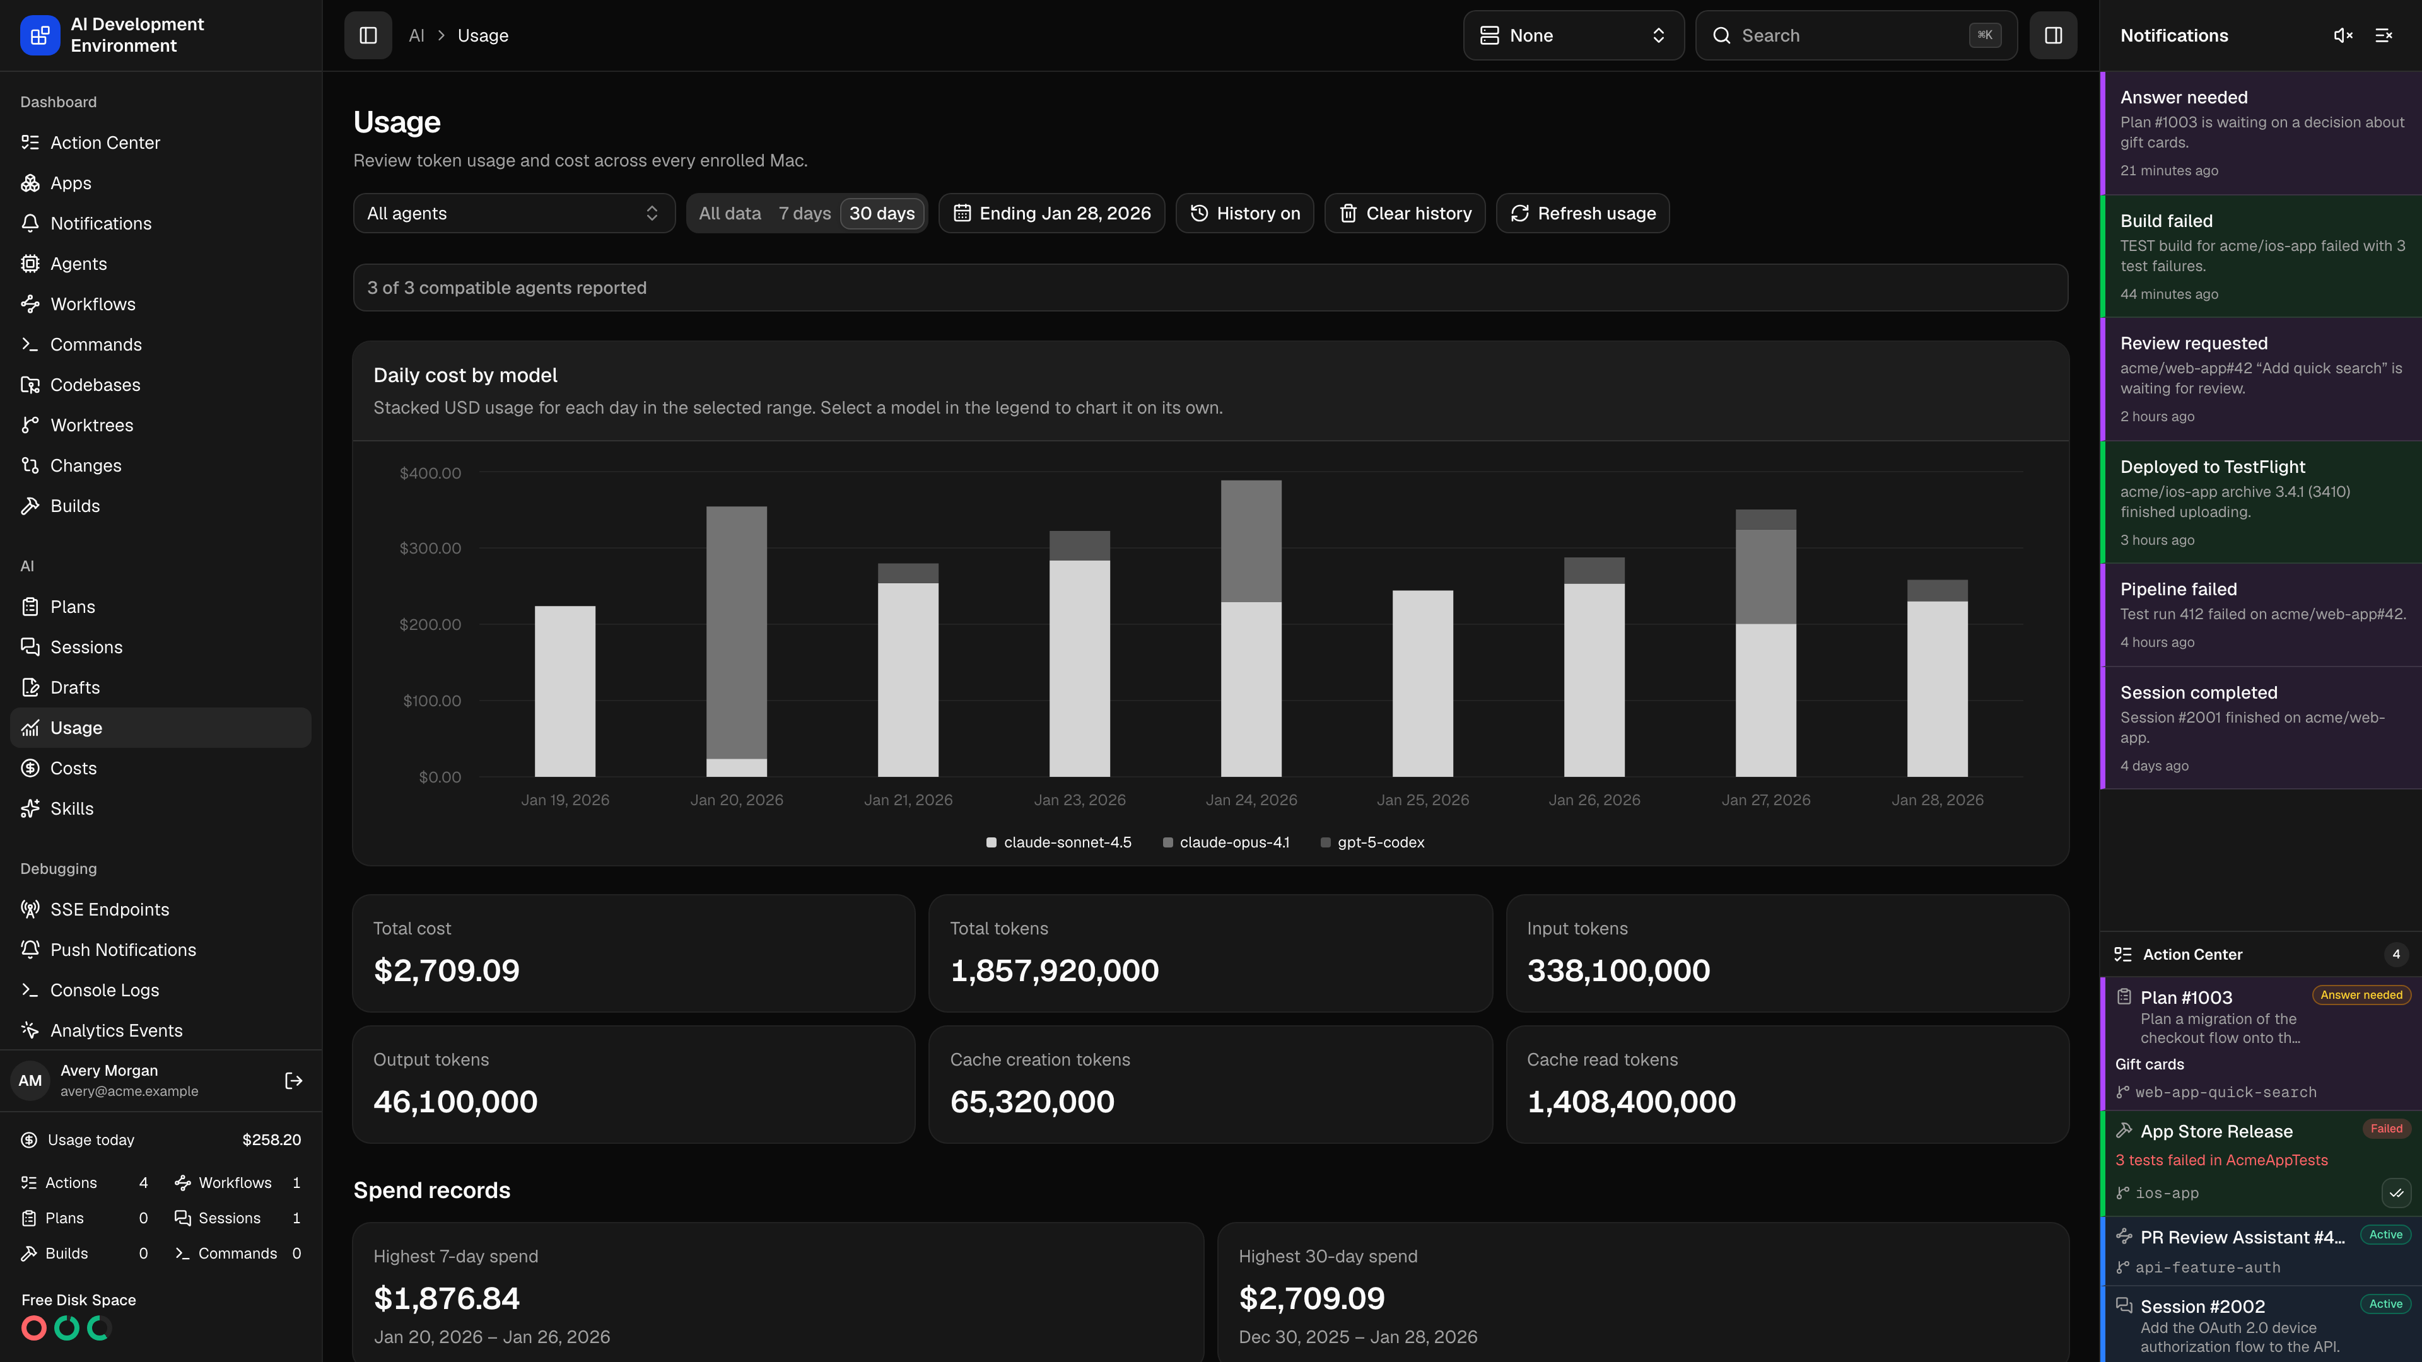Click the red Free Disk Space ring

(34, 1328)
